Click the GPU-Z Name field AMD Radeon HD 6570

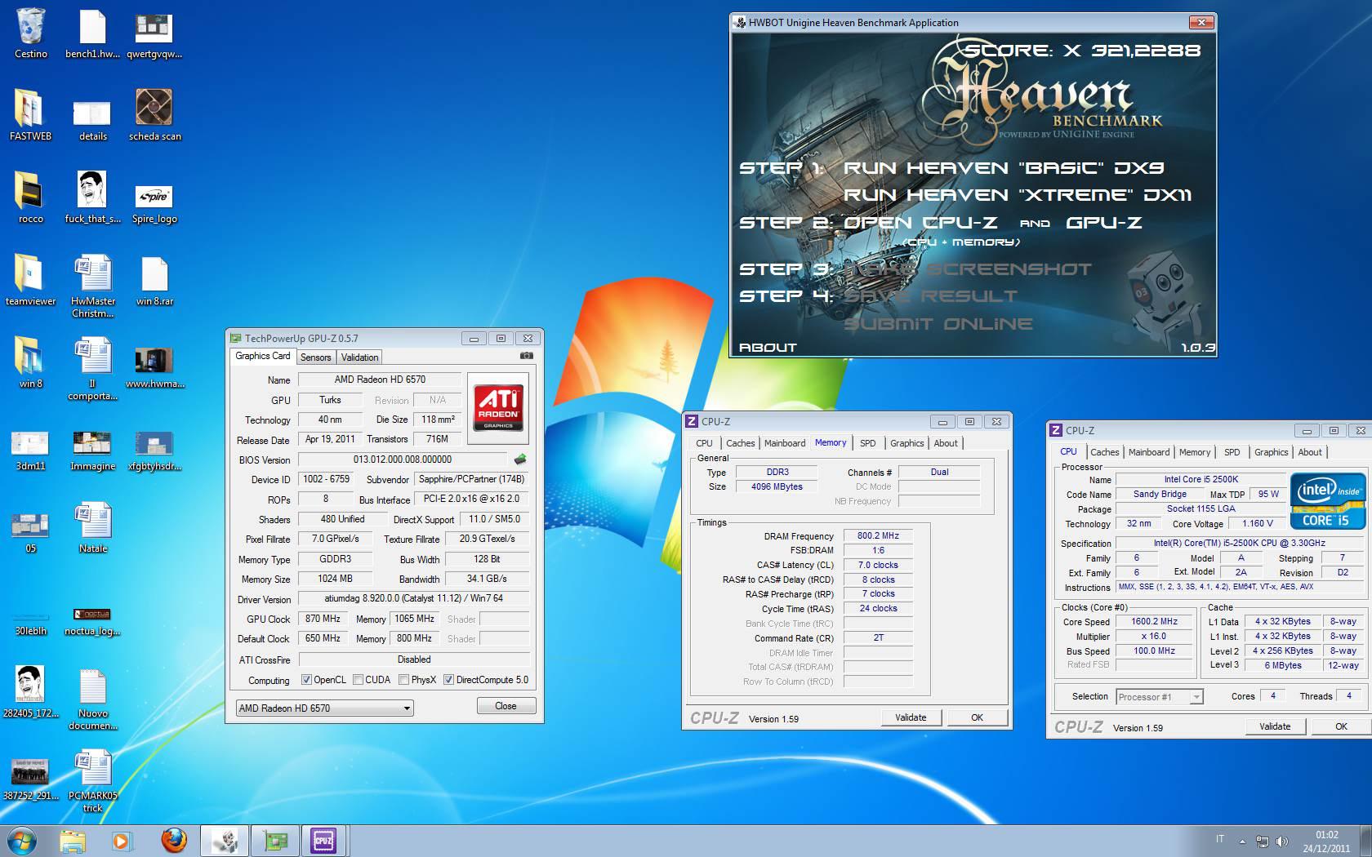tap(379, 380)
